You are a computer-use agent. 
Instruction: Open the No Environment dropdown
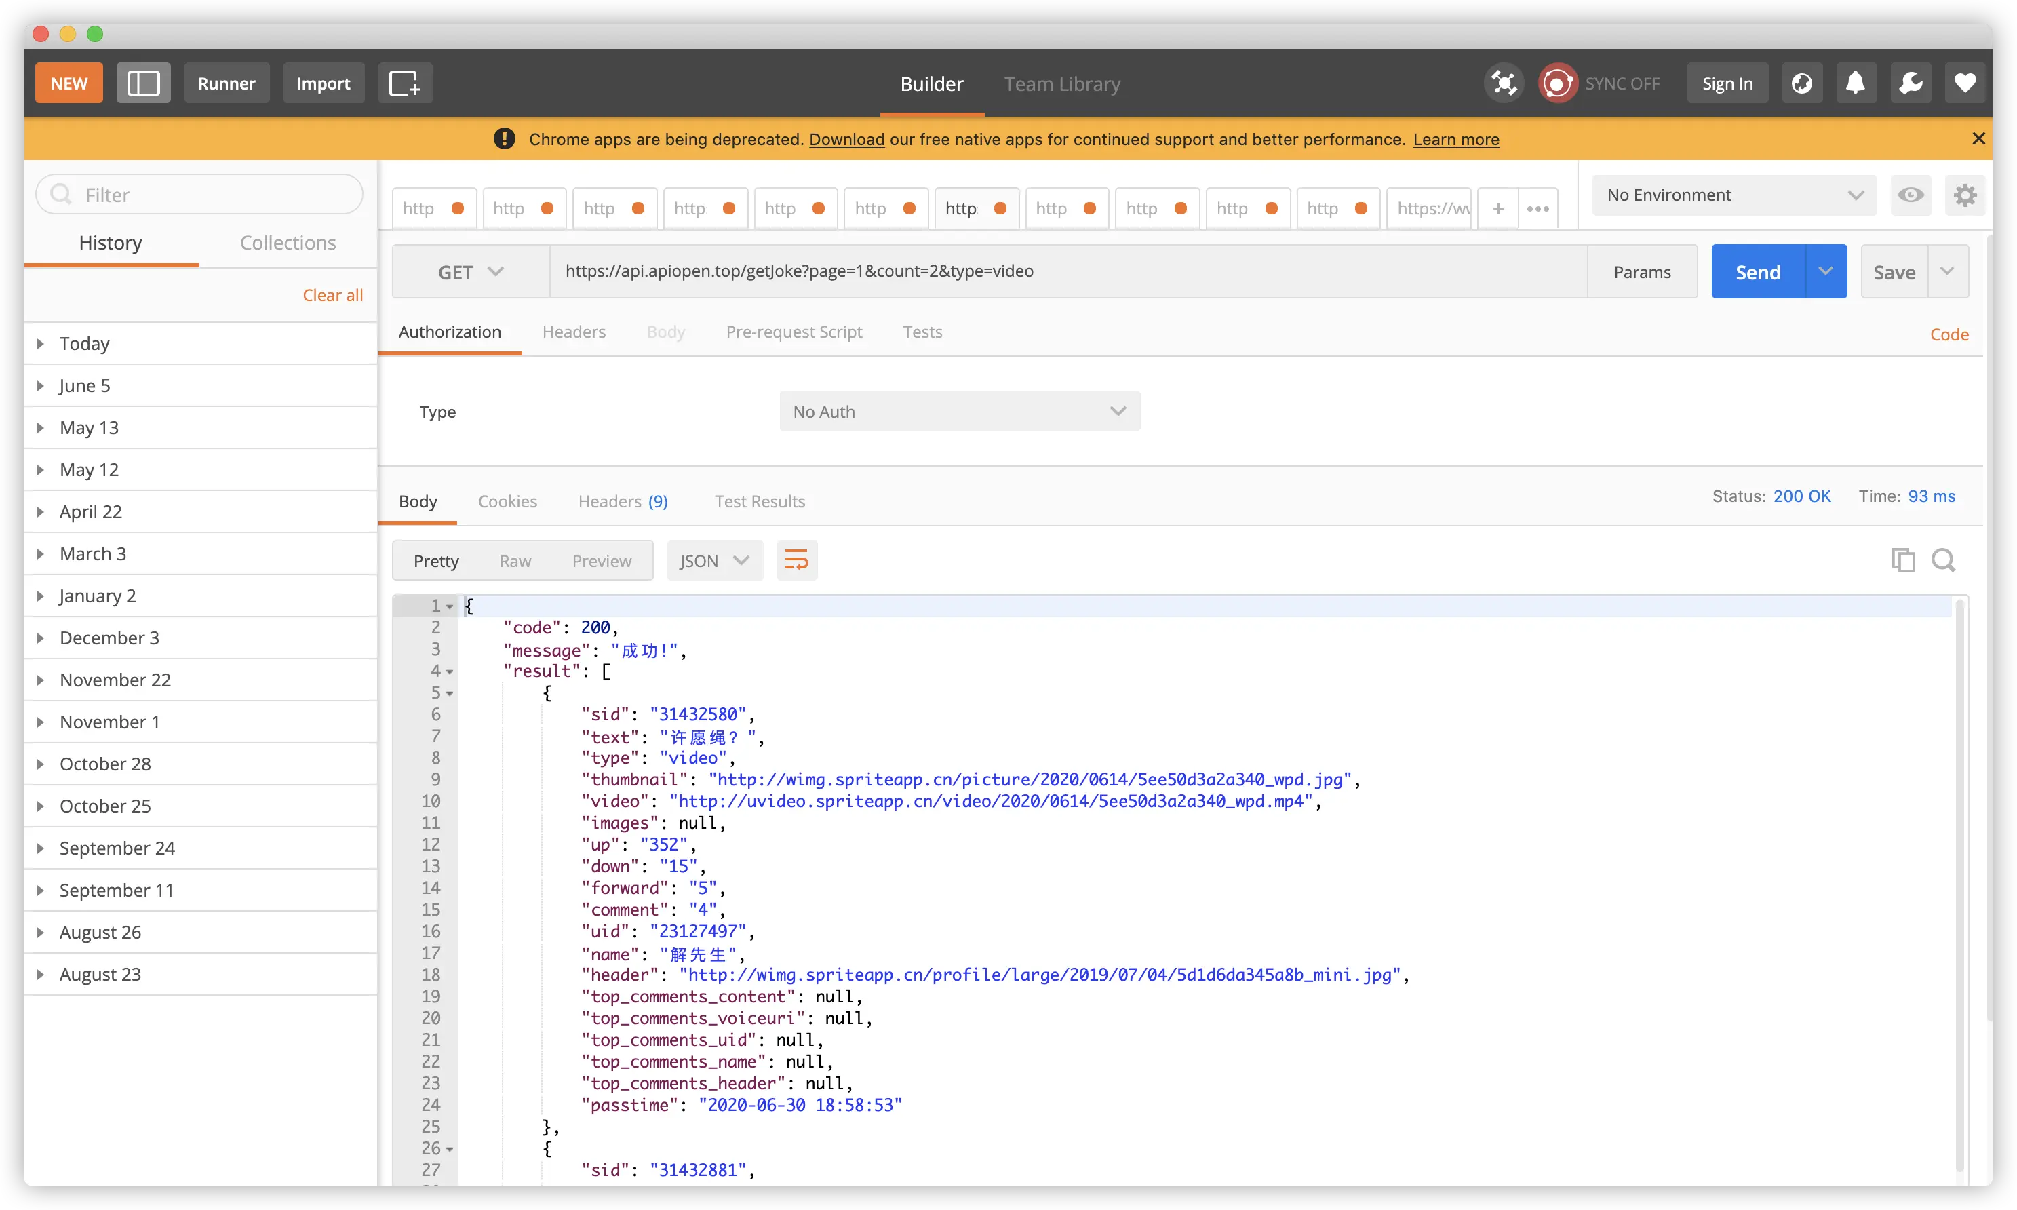(x=1734, y=195)
